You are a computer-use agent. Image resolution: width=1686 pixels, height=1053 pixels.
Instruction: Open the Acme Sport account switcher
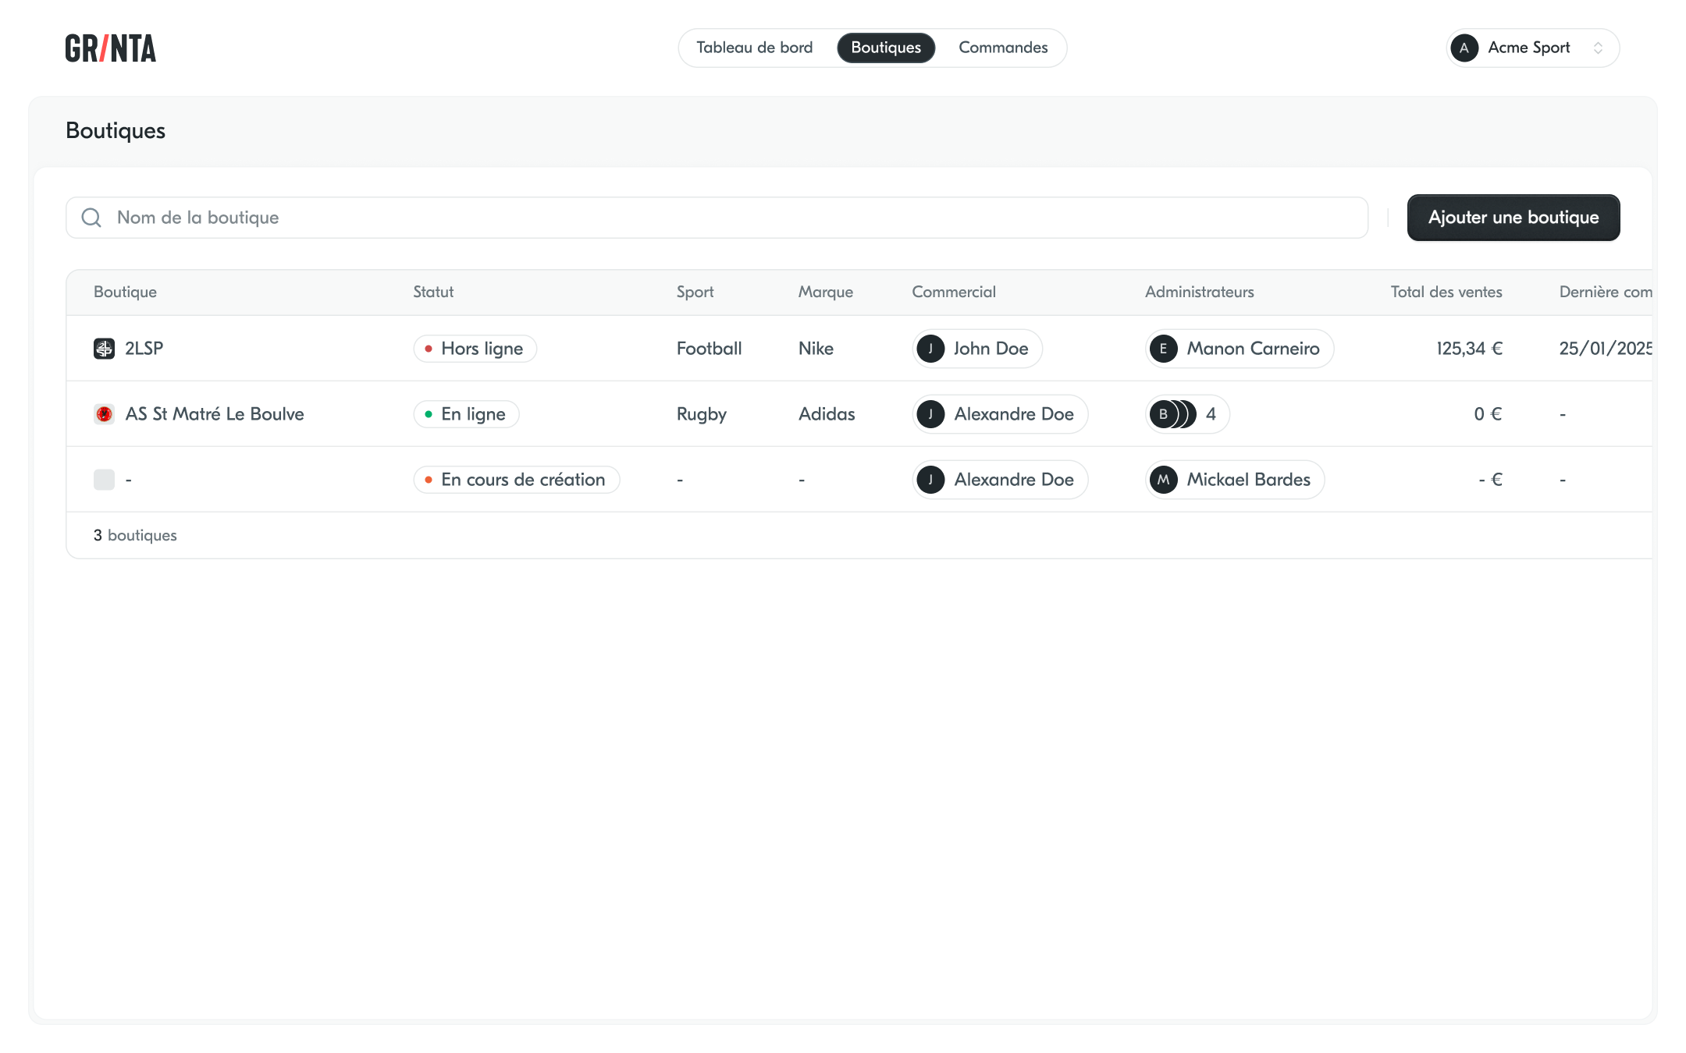point(1598,48)
